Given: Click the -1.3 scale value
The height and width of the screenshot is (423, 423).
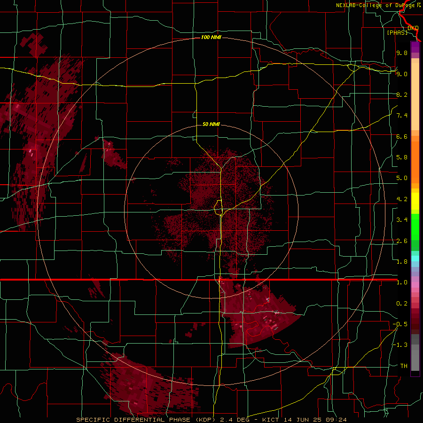Looking at the screenshot, I should coord(400,345).
